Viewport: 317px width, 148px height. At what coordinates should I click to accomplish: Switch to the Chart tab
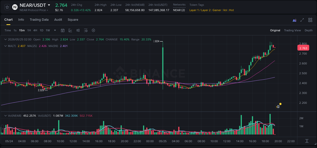click(x=8, y=20)
